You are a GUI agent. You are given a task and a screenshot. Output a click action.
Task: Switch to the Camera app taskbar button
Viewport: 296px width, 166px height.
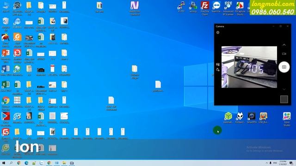(72, 163)
